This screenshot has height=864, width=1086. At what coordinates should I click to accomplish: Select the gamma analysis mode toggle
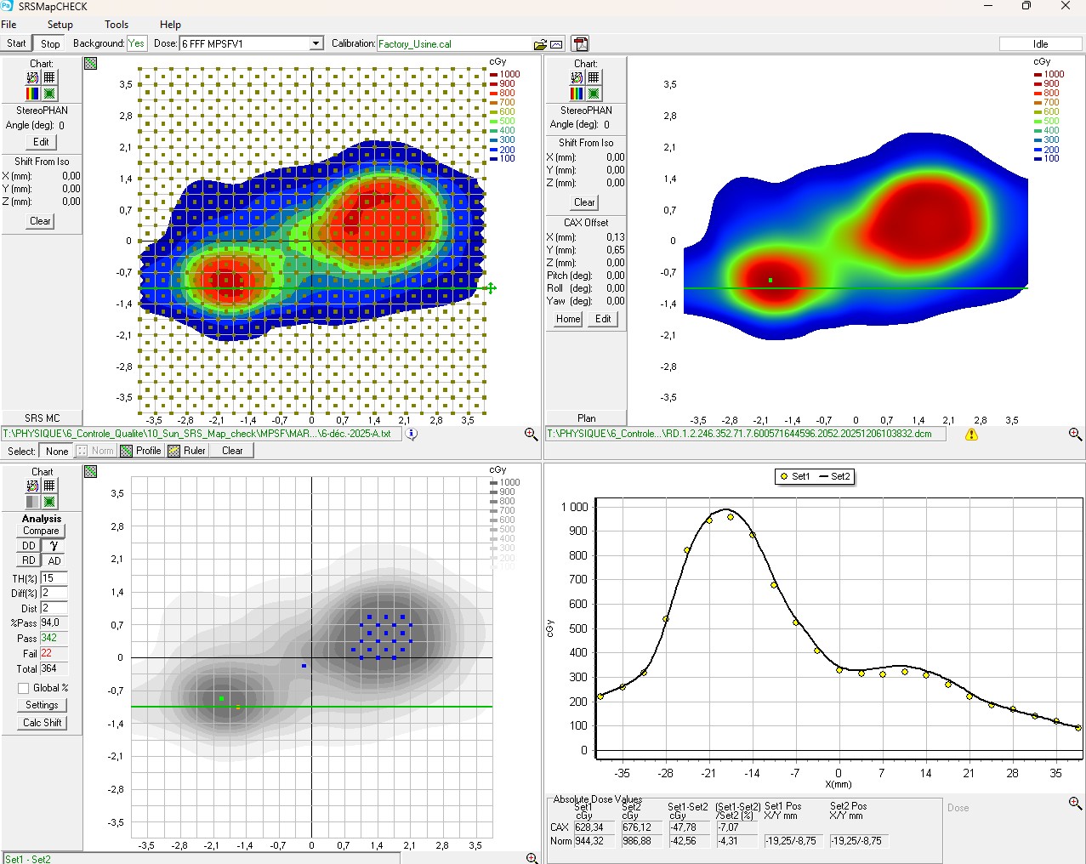coord(54,546)
